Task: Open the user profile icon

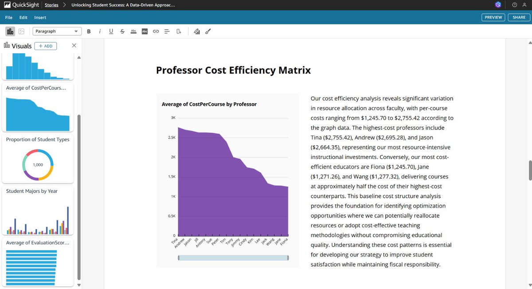Action: 524,5
